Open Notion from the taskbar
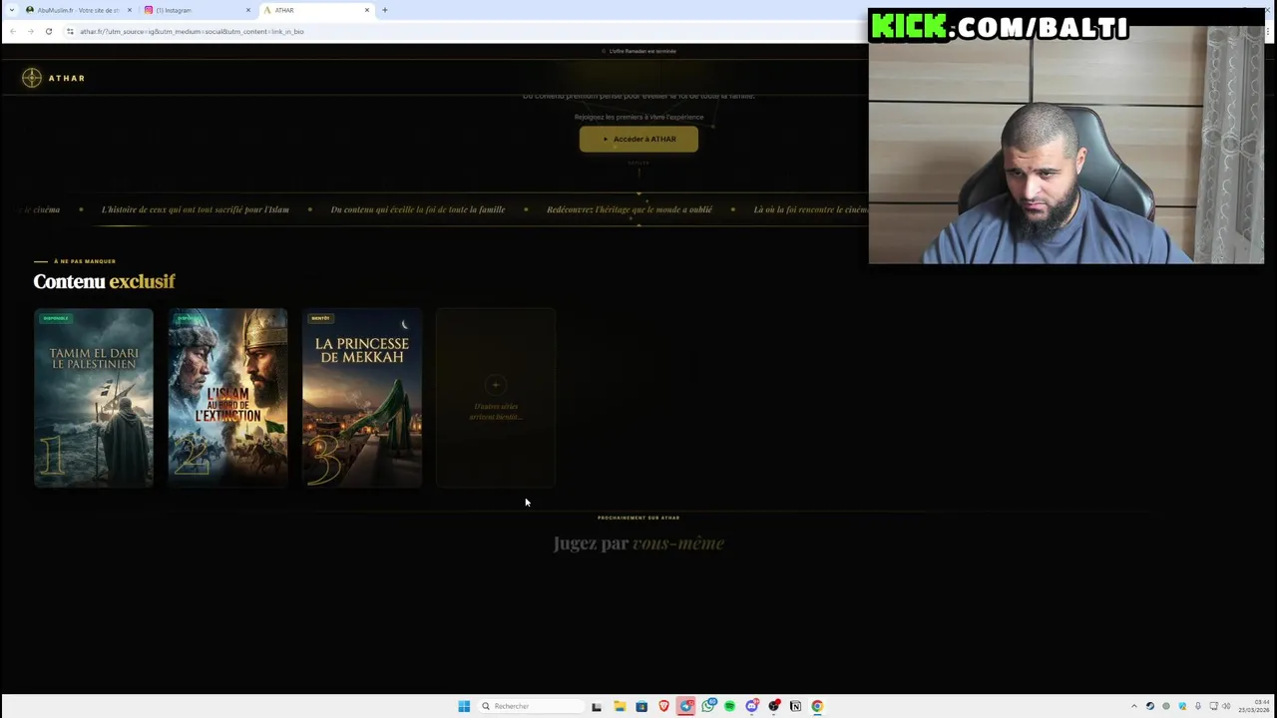 795,706
